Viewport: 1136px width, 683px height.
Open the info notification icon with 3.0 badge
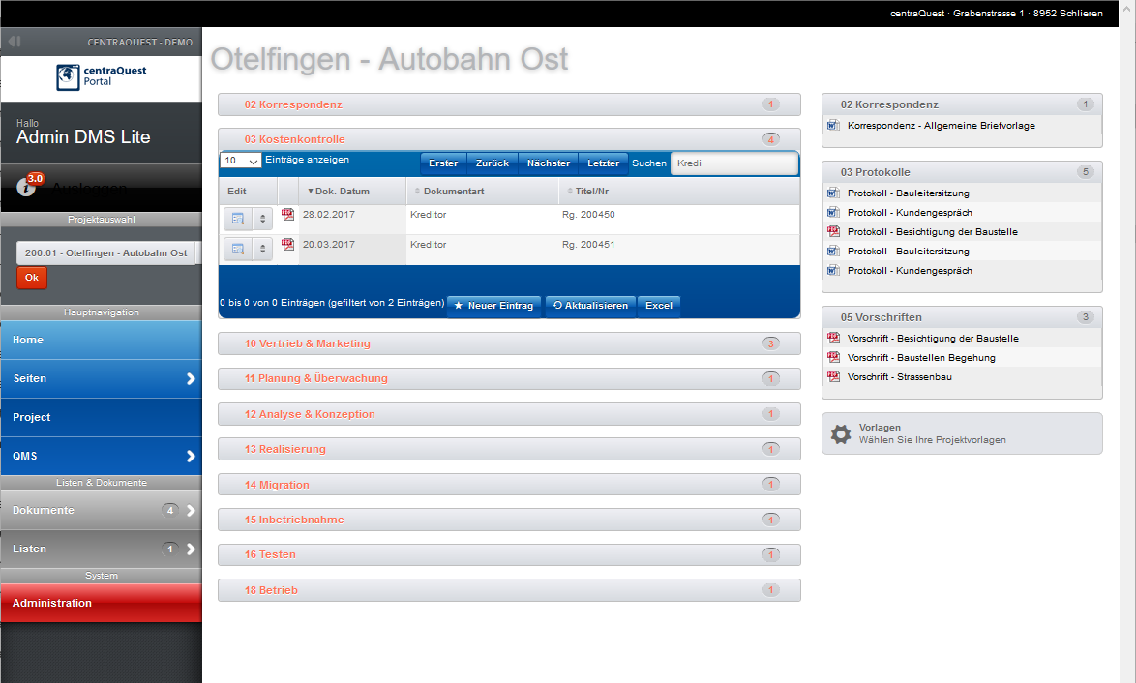tap(27, 186)
